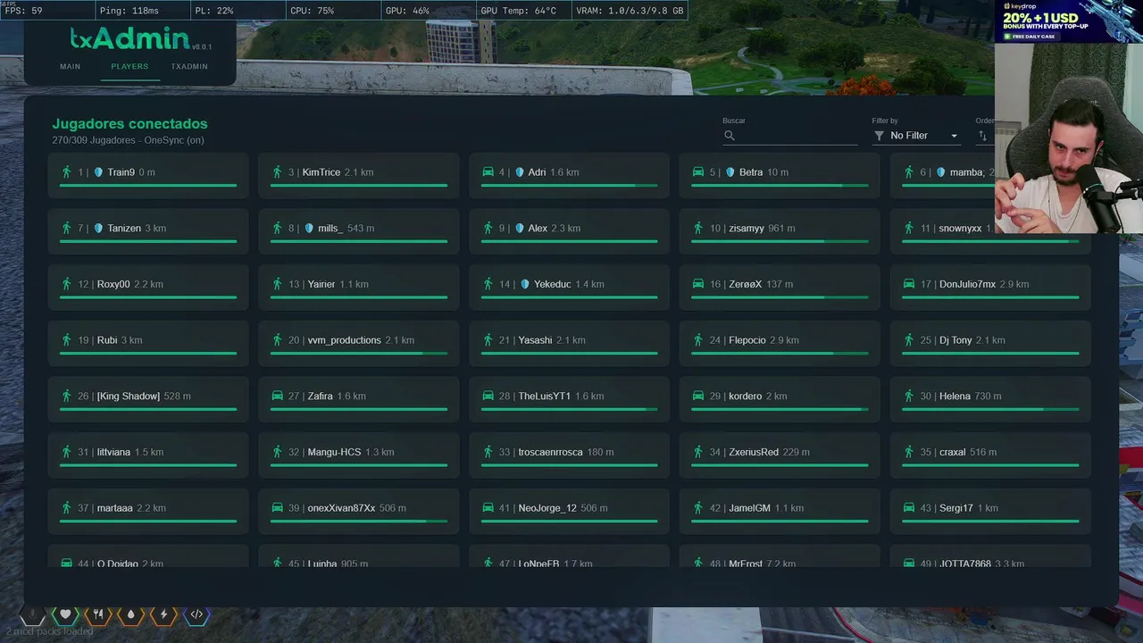Click the 'VRAM: 1.0/6.3/9.8 GB' overlay stat

pyautogui.click(x=630, y=11)
